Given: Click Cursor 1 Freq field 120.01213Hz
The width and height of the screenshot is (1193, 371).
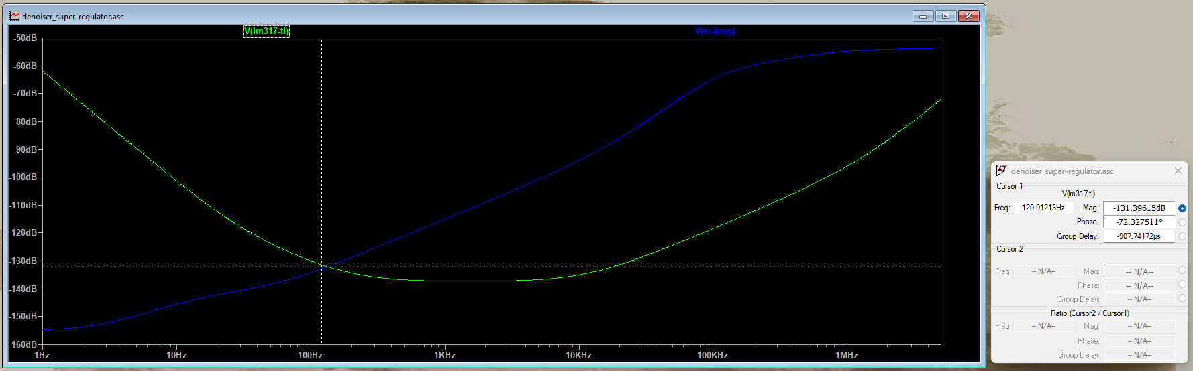Looking at the screenshot, I should pos(1043,208).
